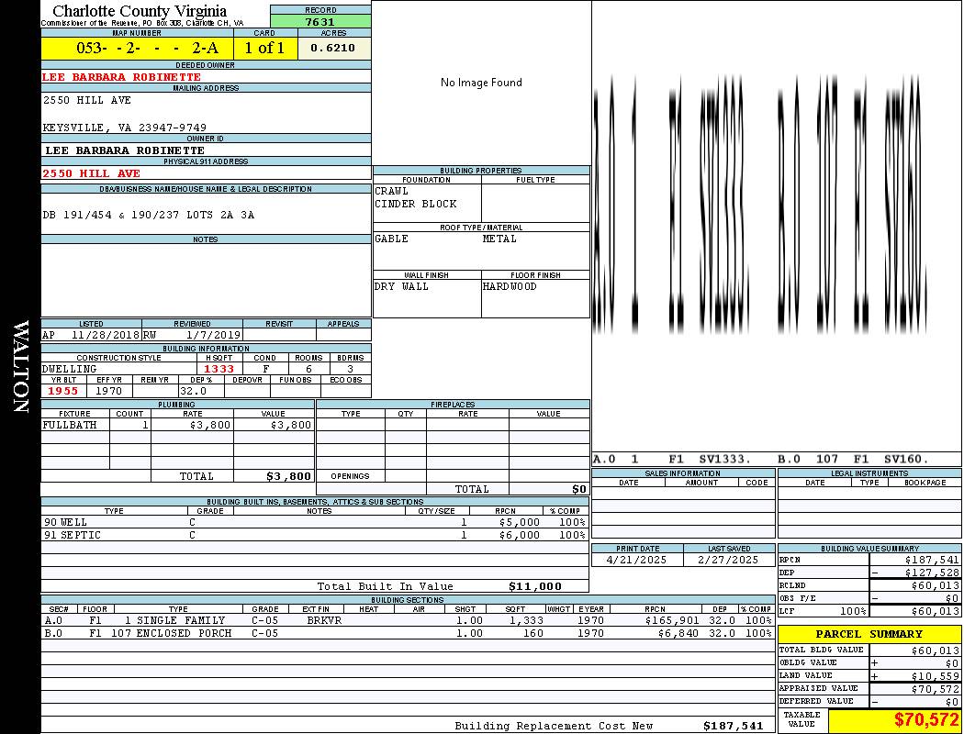This screenshot has height=734, width=964.
Task: Click the rooms value 6
Action: pos(308,369)
